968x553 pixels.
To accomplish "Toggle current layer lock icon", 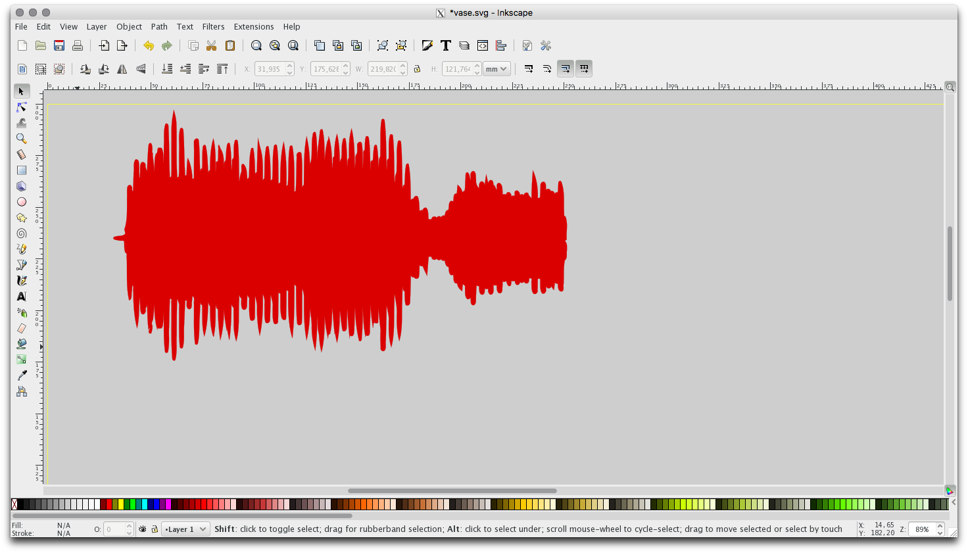I will [155, 529].
